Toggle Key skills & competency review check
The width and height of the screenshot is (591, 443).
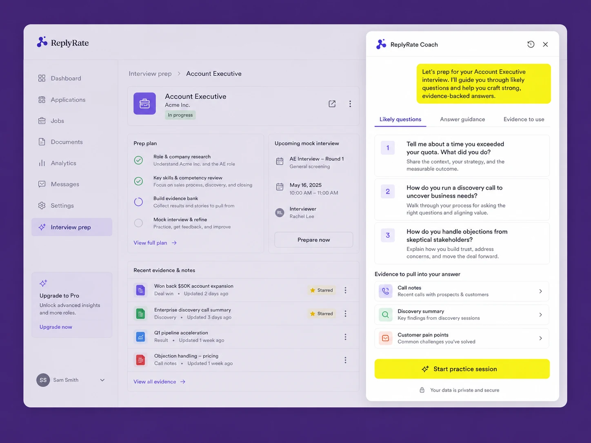pyautogui.click(x=139, y=181)
